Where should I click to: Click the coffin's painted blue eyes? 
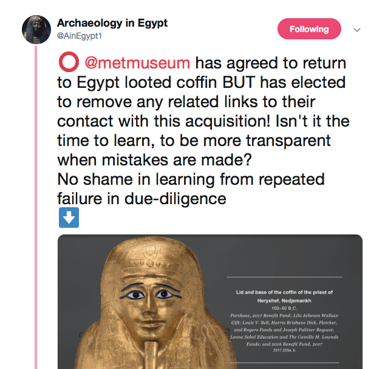tap(150, 292)
